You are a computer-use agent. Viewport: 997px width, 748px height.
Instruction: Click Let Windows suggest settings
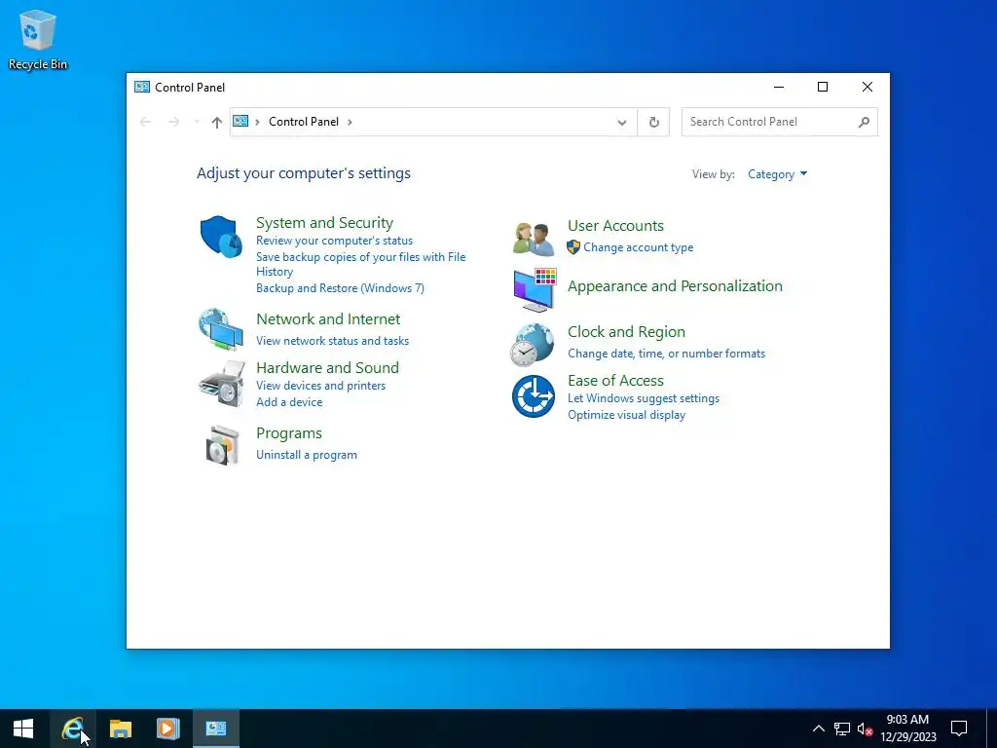point(644,398)
